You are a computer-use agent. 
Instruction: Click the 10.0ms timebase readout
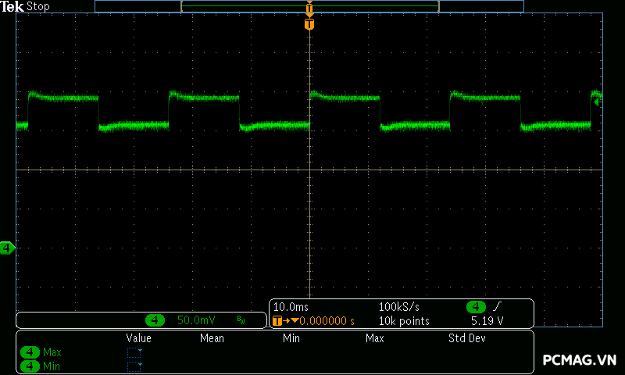290,306
